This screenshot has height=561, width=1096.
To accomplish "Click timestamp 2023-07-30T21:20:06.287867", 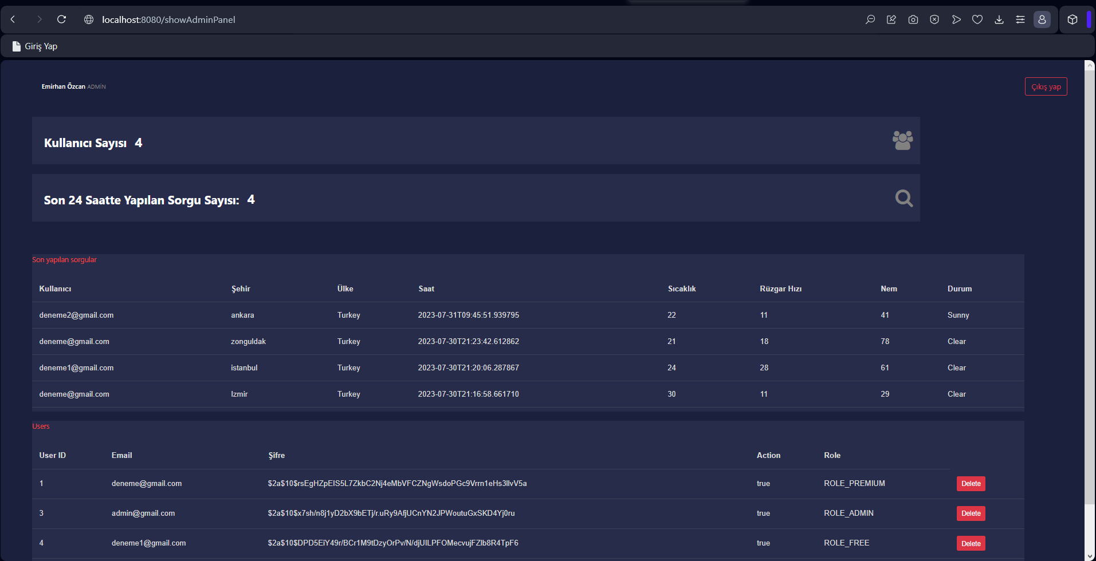I will coord(469,368).
